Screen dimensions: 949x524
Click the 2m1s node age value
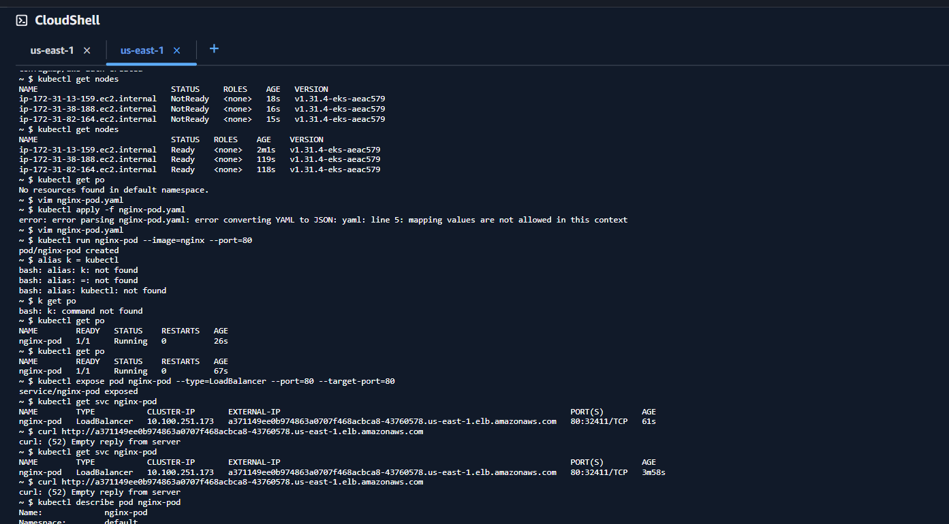[x=266, y=150]
